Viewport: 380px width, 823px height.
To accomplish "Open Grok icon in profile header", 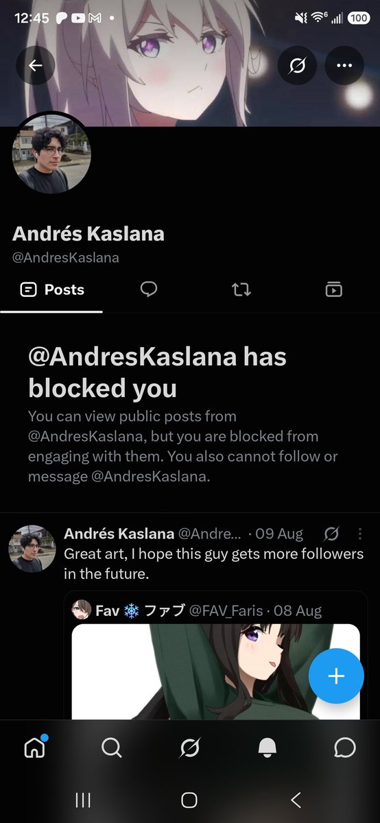I will click(x=297, y=66).
